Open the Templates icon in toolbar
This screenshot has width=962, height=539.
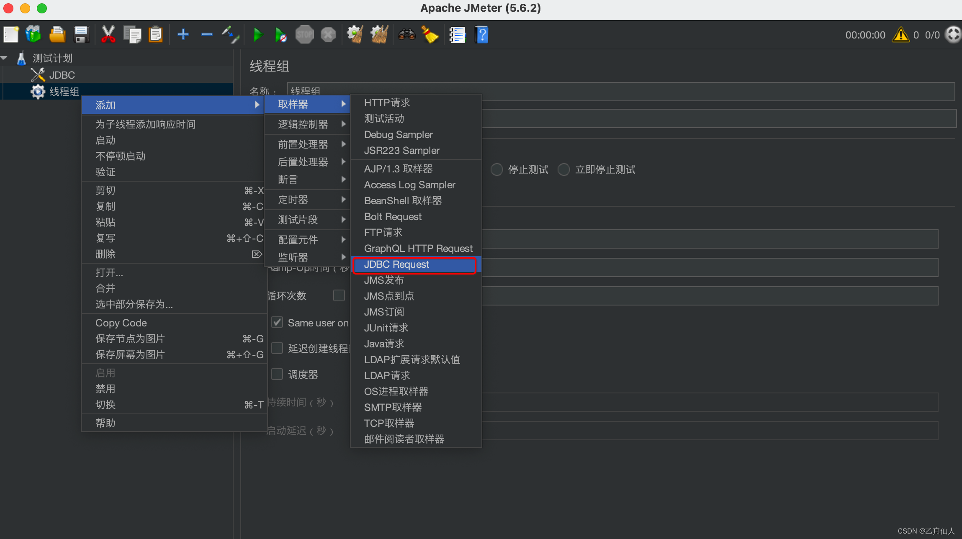click(33, 35)
